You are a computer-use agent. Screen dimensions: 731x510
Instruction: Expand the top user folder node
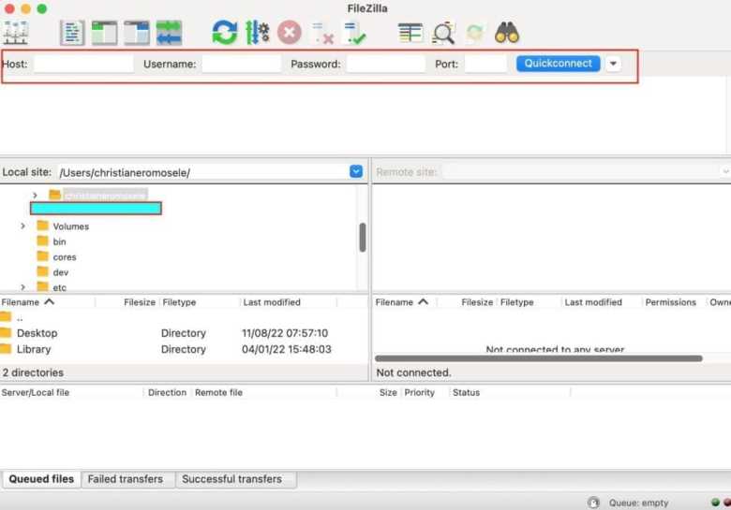(x=35, y=195)
